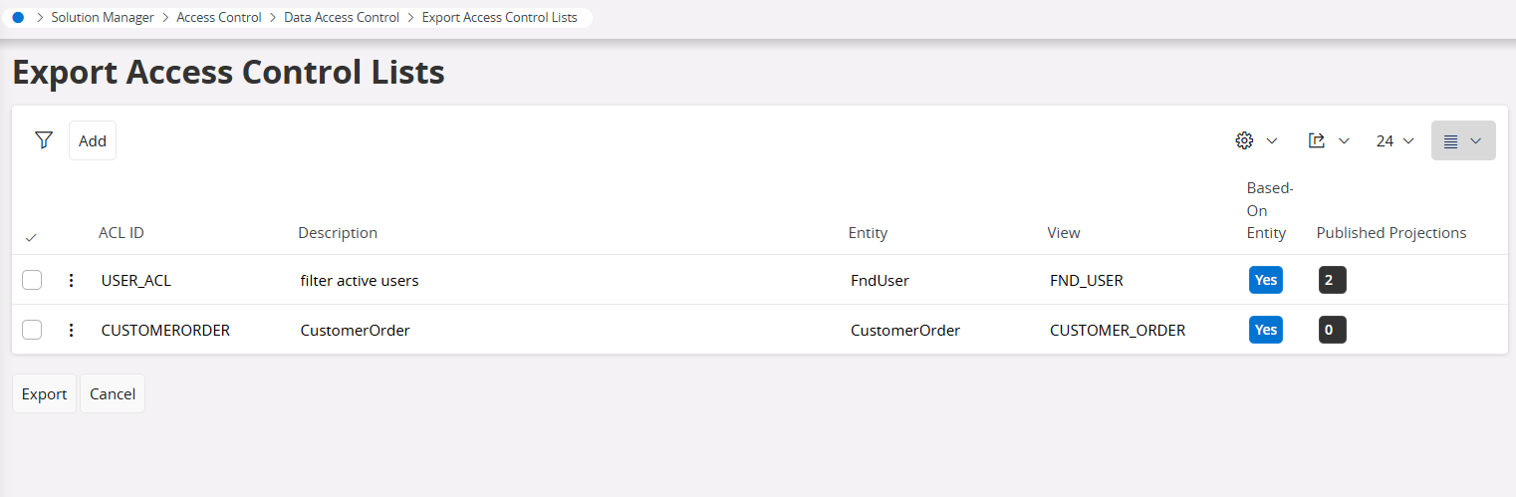Open Data Access Control breadcrumb

342,17
